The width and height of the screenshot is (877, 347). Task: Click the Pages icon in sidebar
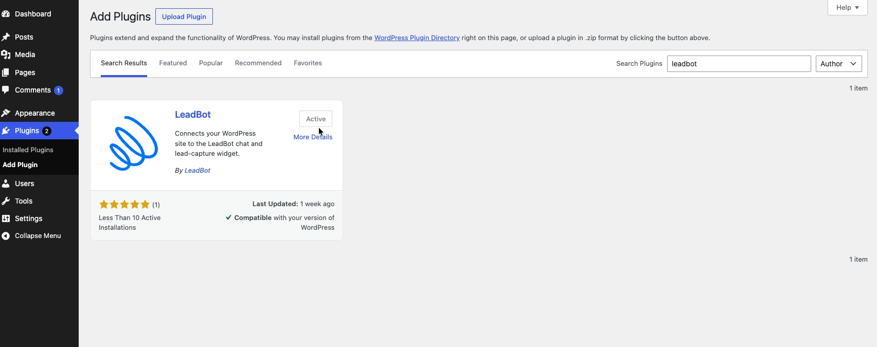[x=6, y=72]
